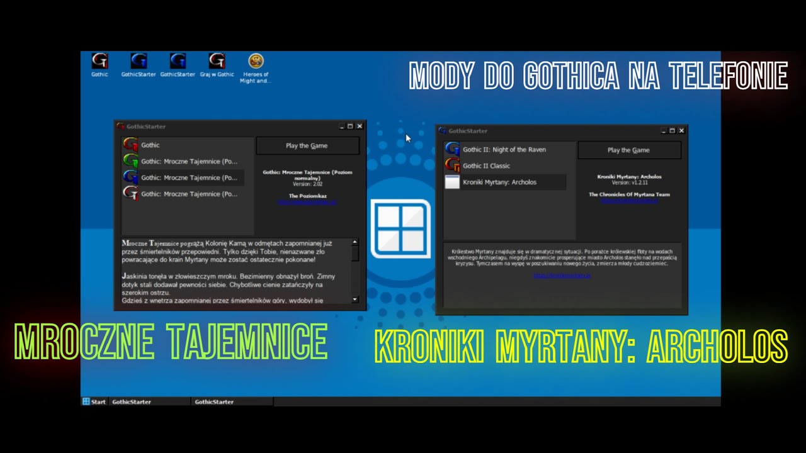
Task: Select the Kroniki Myrtany: Archolos entry
Action: (x=505, y=182)
